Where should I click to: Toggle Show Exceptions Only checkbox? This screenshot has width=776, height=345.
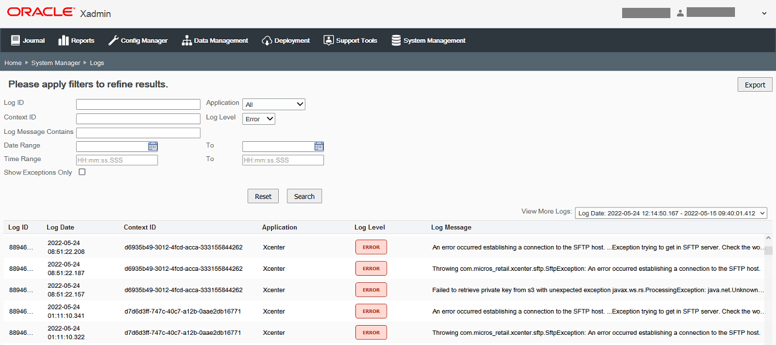click(x=82, y=172)
